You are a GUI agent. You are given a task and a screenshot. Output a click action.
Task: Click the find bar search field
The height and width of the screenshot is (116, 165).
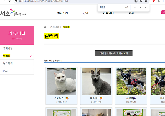click(112, 7)
